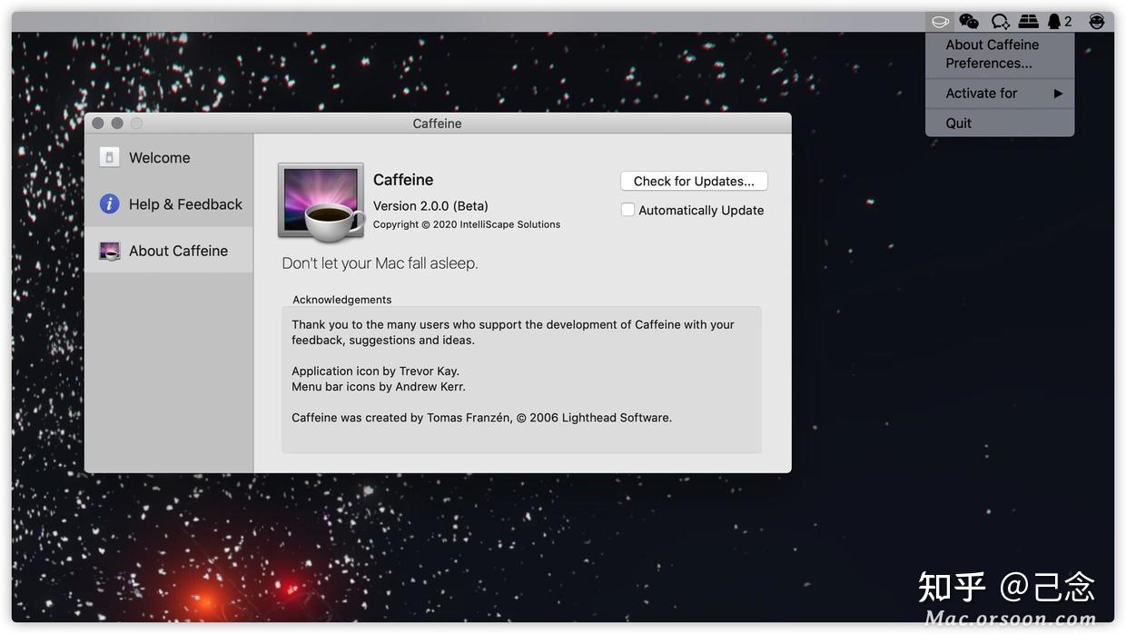Viewport: 1126px width, 634px height.
Task: Click the Copyright © 2020 IntelliScape Solutions text
Action: pyautogui.click(x=467, y=224)
